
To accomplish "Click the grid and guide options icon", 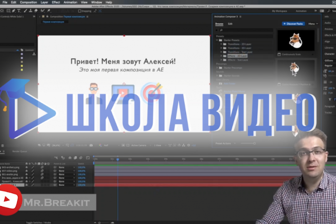I will [x=67, y=145].
